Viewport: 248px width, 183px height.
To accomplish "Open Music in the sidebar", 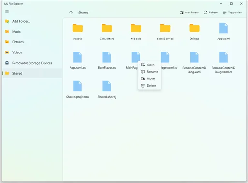I will point(13,32).
